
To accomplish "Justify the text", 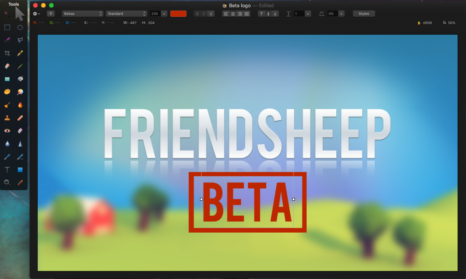I will (x=247, y=14).
